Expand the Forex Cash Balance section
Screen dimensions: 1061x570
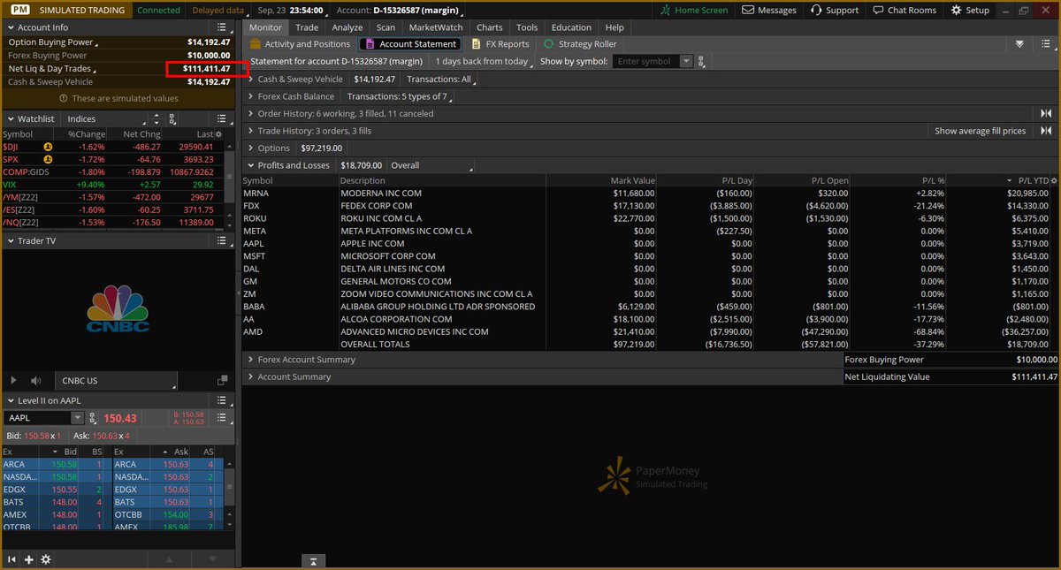click(250, 96)
